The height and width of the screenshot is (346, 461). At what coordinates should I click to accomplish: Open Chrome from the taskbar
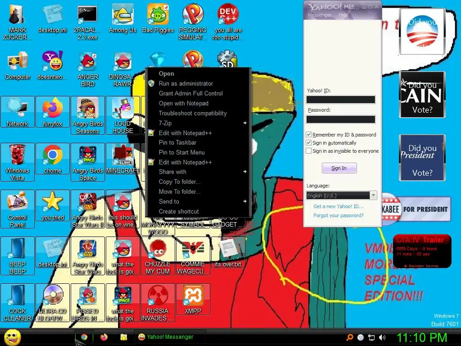click(x=84, y=337)
